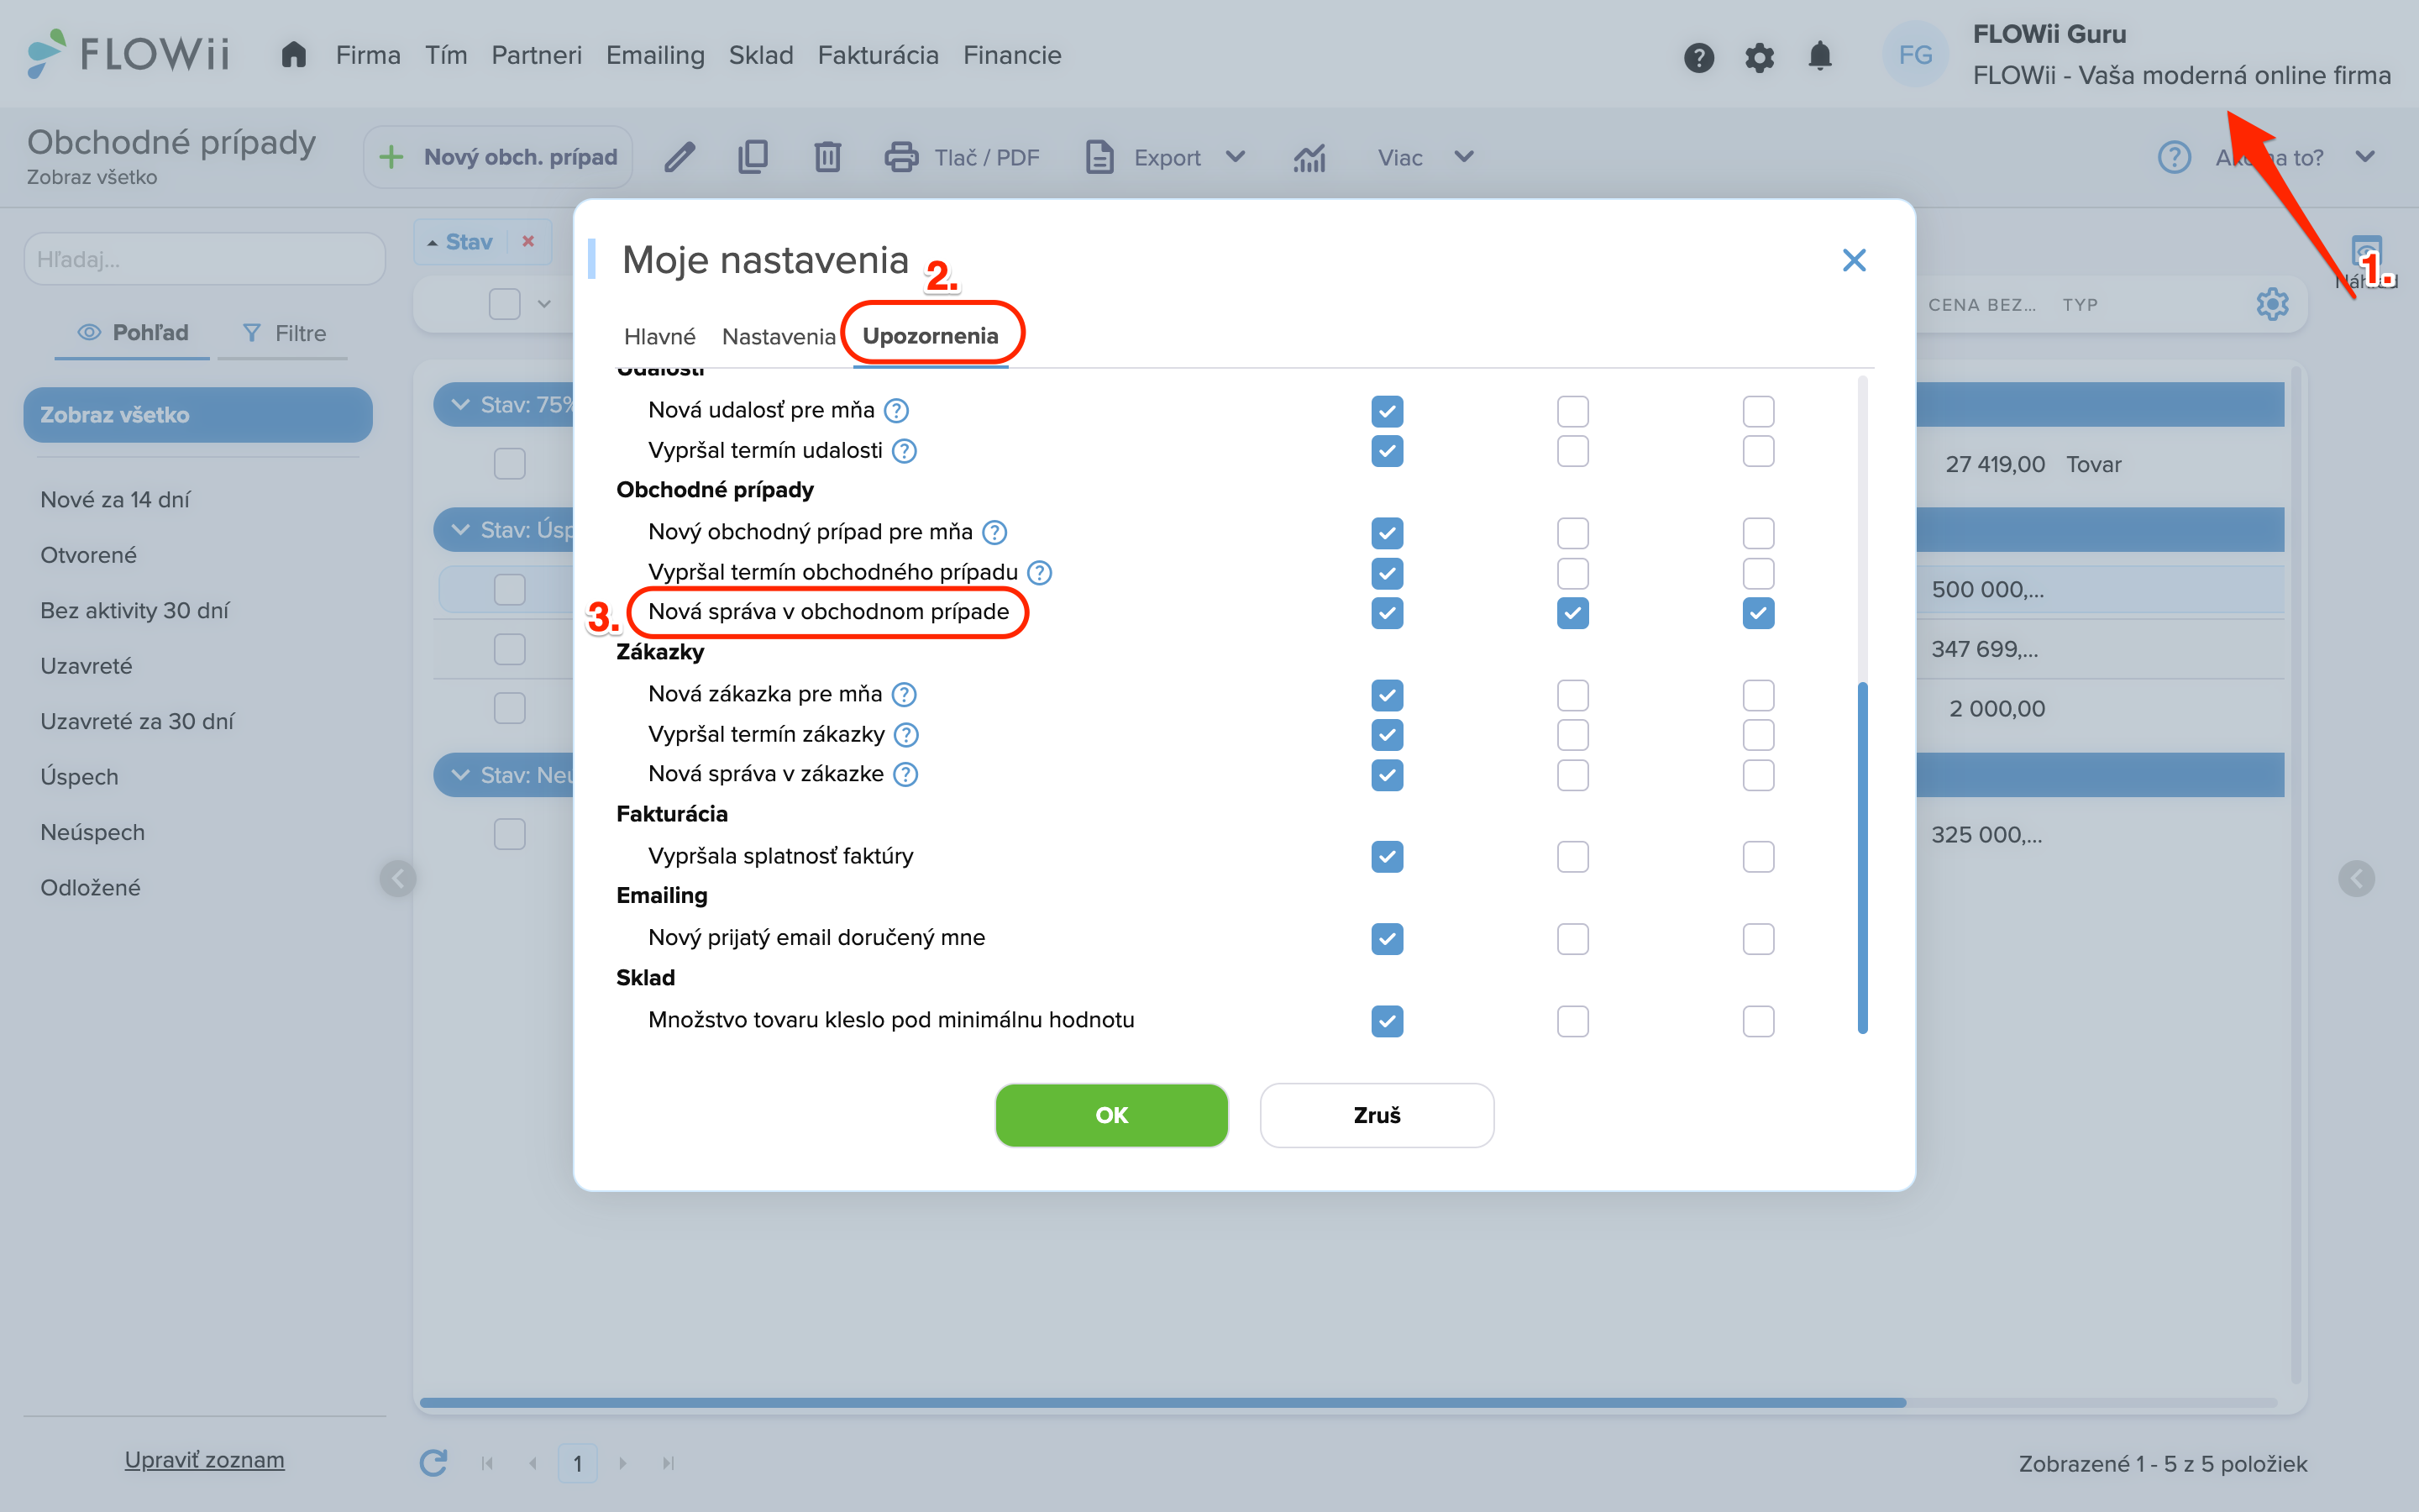This screenshot has width=2419, height=1512.
Task: Click help icon next to Nová udalosť pre mňa
Action: click(x=897, y=410)
